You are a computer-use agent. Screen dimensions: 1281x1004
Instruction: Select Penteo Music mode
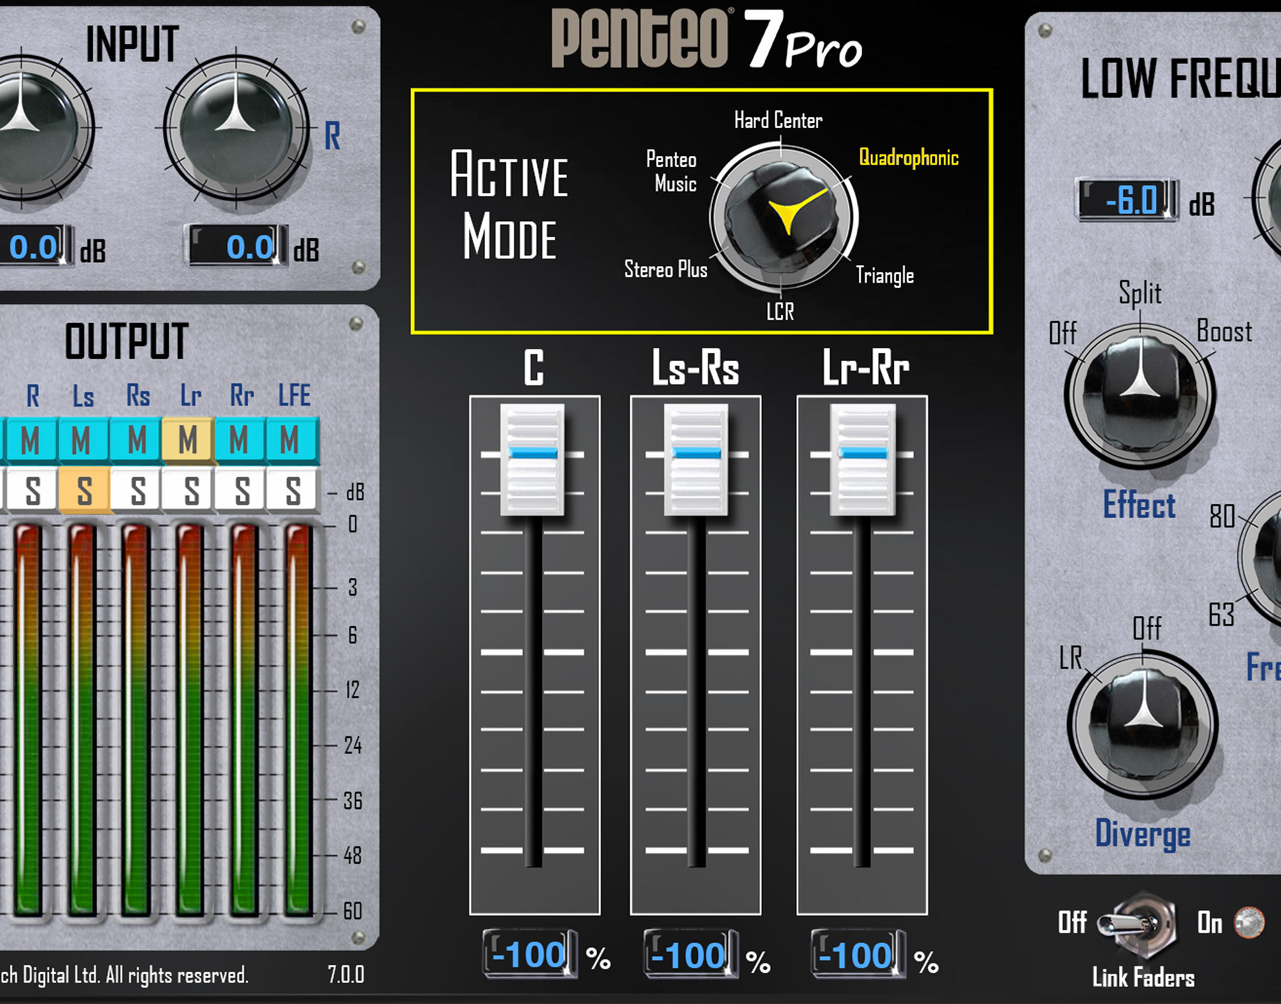[x=672, y=172]
